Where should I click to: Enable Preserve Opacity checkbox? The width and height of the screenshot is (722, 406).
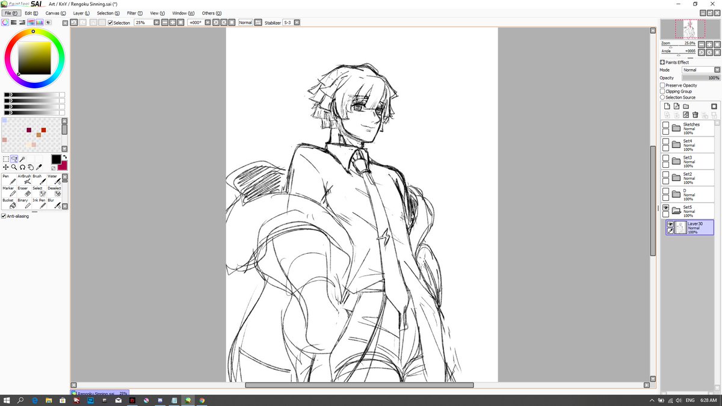pos(662,85)
